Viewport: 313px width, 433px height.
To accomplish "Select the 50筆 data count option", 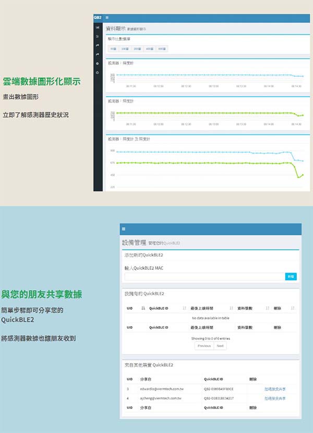I will (x=113, y=49).
